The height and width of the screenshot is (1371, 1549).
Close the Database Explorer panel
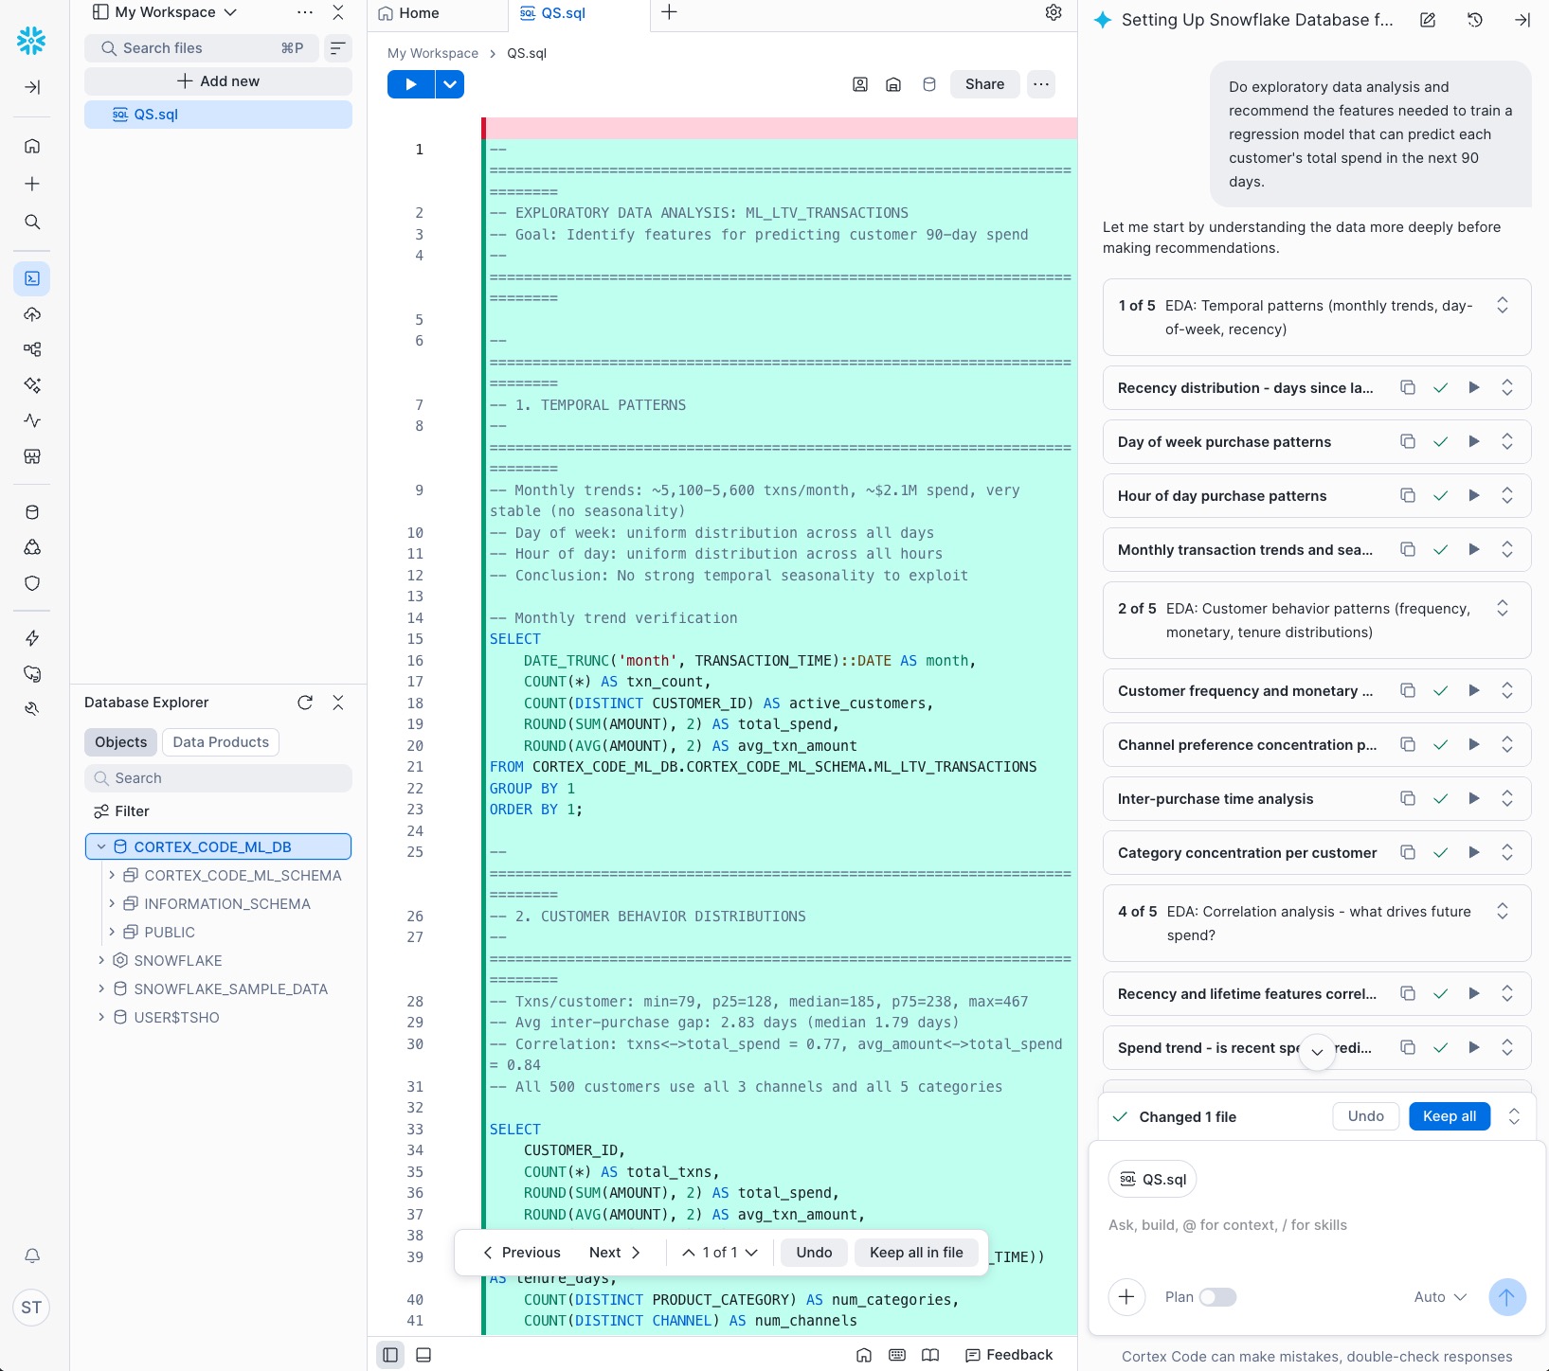pyautogui.click(x=338, y=703)
